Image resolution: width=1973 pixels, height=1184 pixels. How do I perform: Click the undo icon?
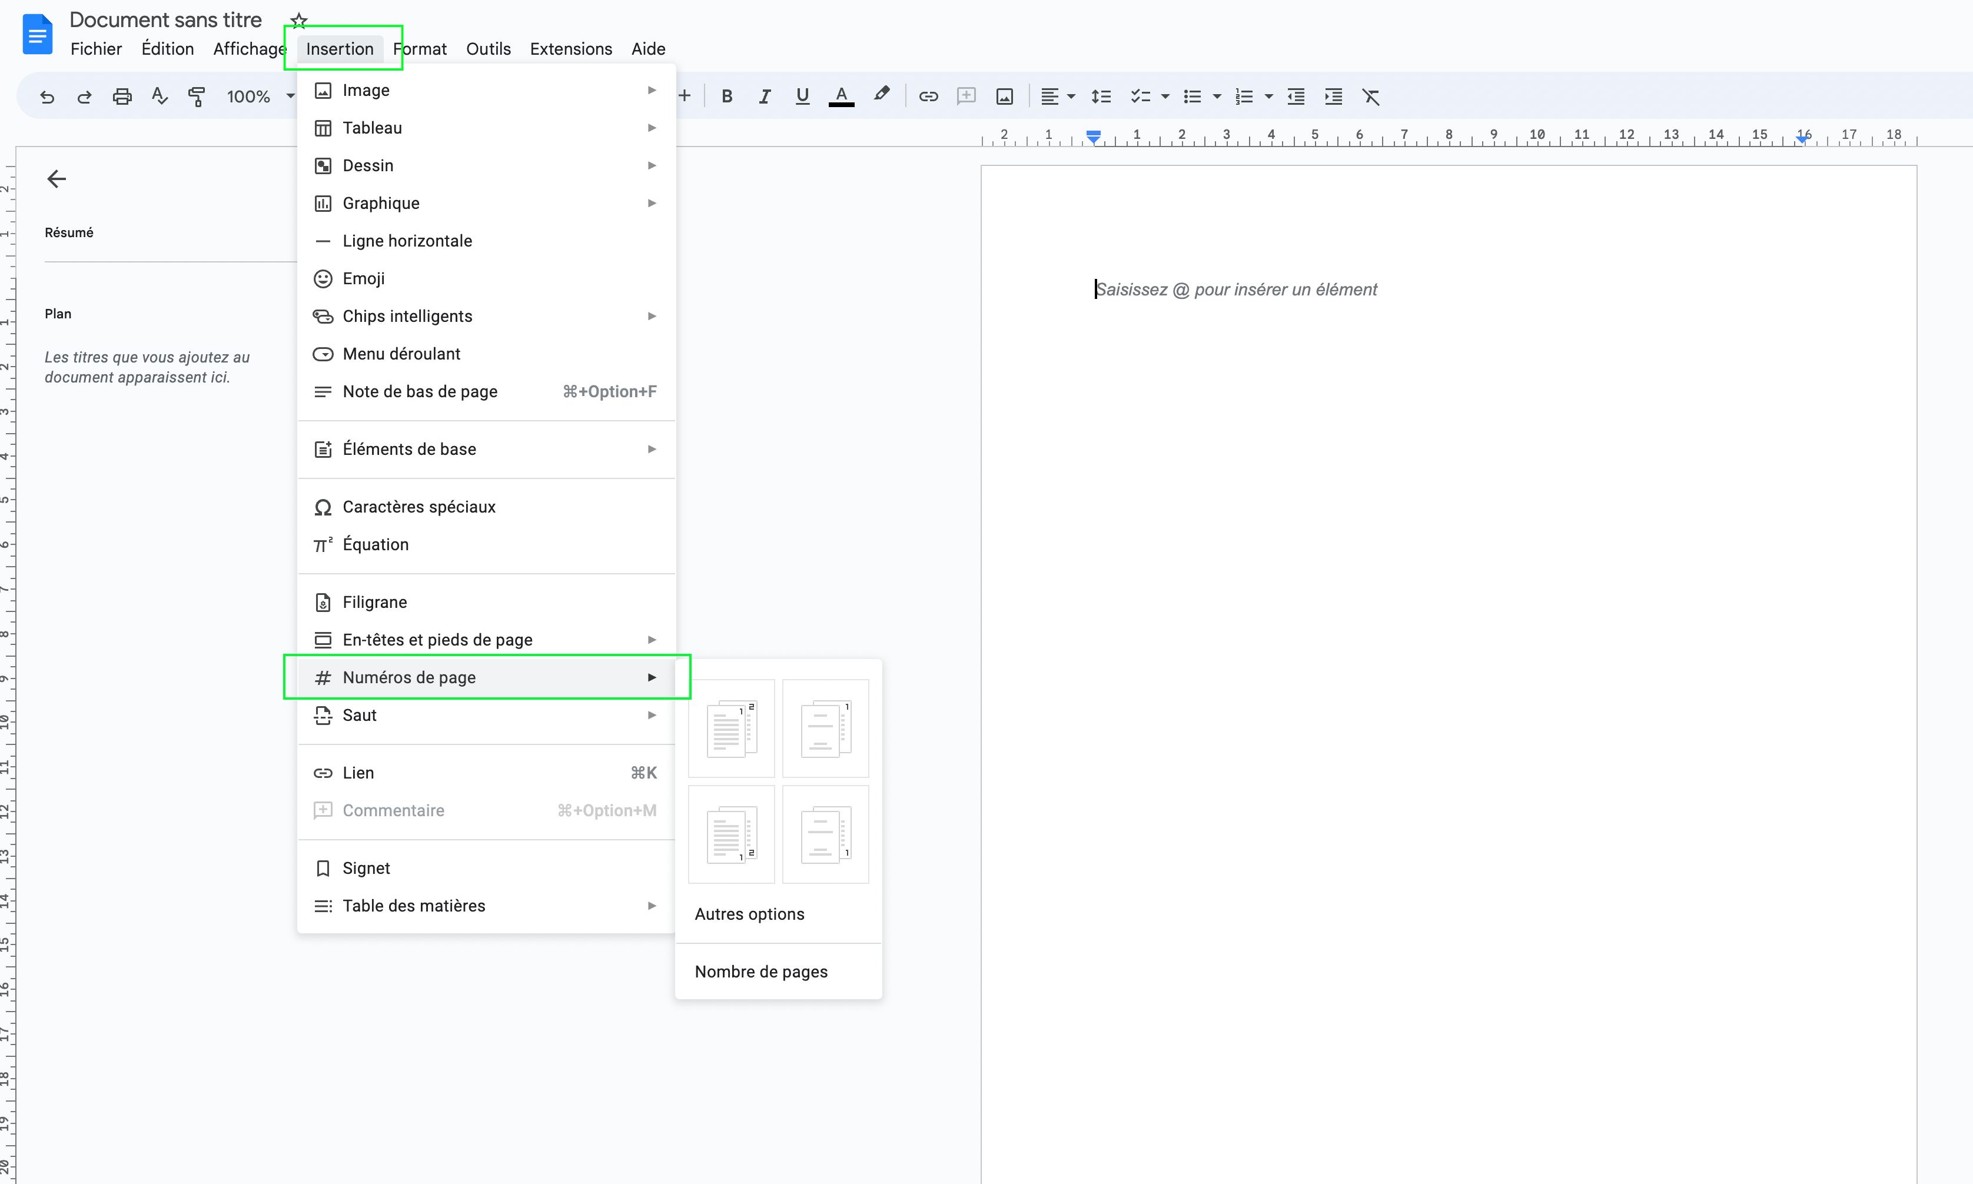[x=47, y=96]
